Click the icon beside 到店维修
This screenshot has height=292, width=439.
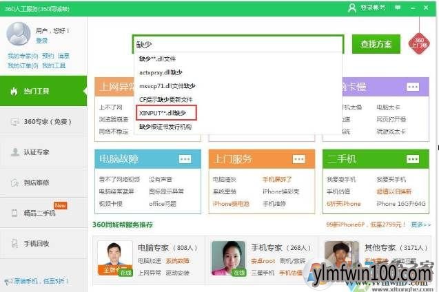click(14, 182)
